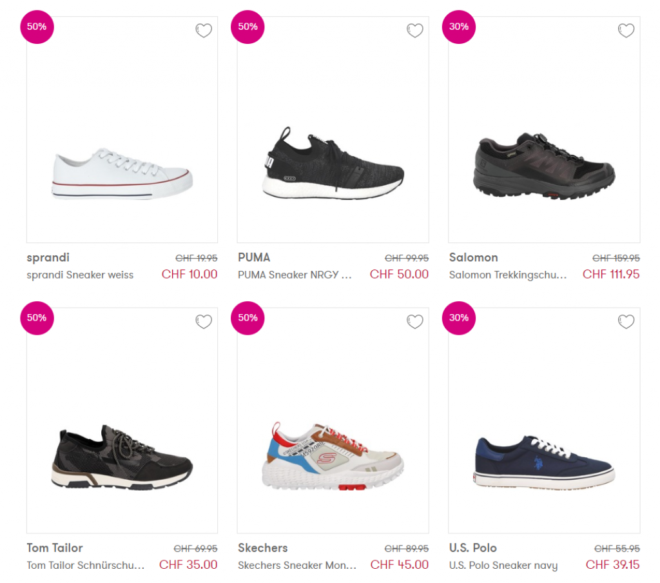Image resolution: width=660 pixels, height=583 pixels.
Task: Click the Tom Tailor CHF 35.00 price
Action: [x=188, y=565]
